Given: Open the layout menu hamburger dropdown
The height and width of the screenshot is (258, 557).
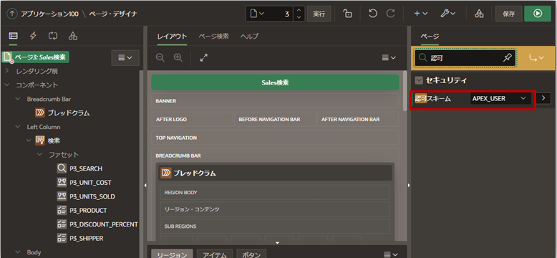Looking at the screenshot, I should pyautogui.click(x=389, y=57).
